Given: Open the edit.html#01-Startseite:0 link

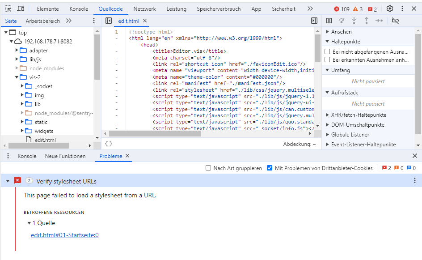Looking at the screenshot, I should pyautogui.click(x=64, y=235).
